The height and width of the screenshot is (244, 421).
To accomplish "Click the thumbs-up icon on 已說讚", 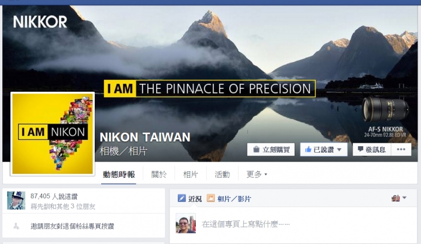I will pos(308,149).
